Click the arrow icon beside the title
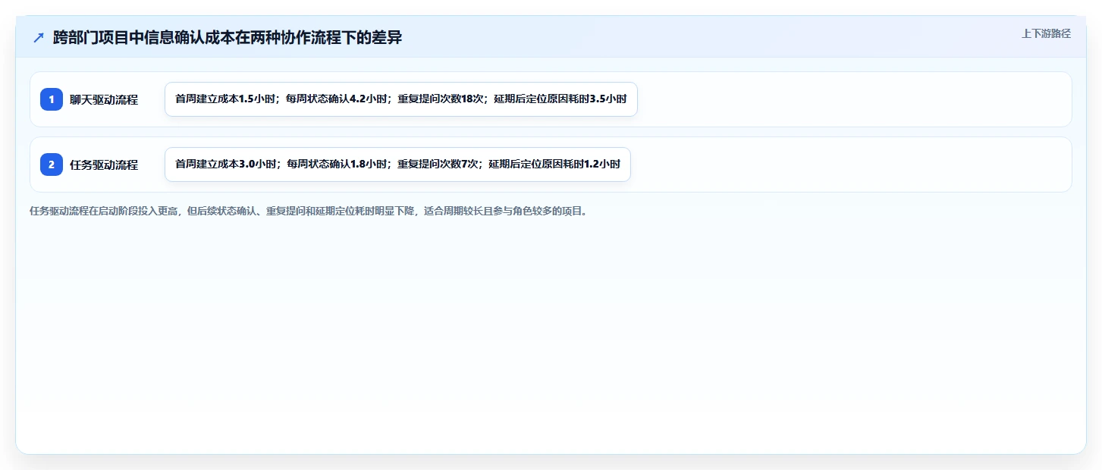 39,38
